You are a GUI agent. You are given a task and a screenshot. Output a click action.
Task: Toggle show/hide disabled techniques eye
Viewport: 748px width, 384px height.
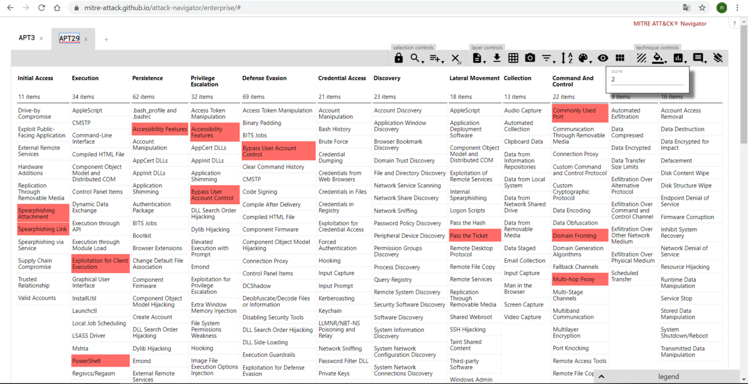point(603,58)
